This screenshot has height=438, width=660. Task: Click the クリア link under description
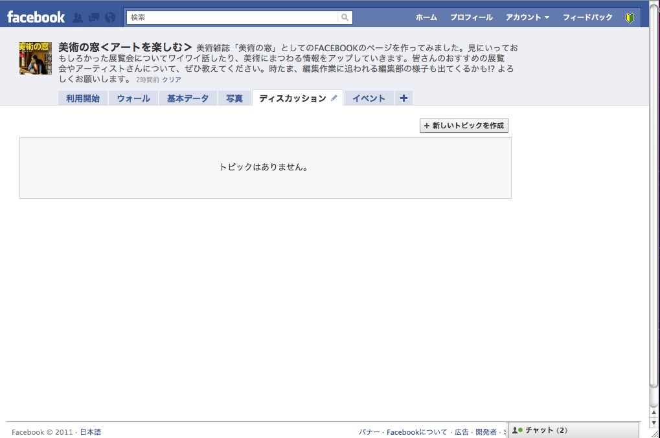(x=172, y=80)
